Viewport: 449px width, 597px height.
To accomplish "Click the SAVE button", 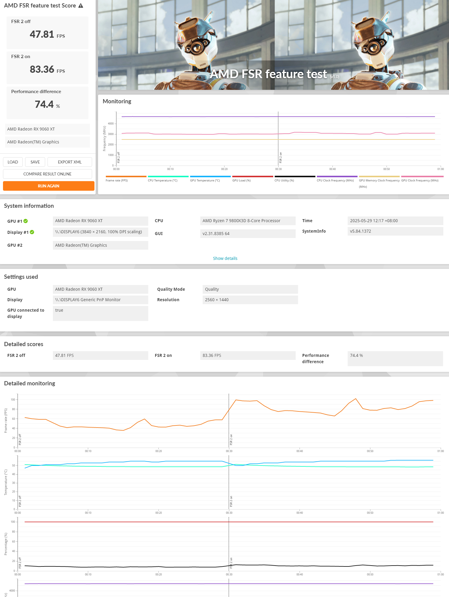I will [x=35, y=162].
